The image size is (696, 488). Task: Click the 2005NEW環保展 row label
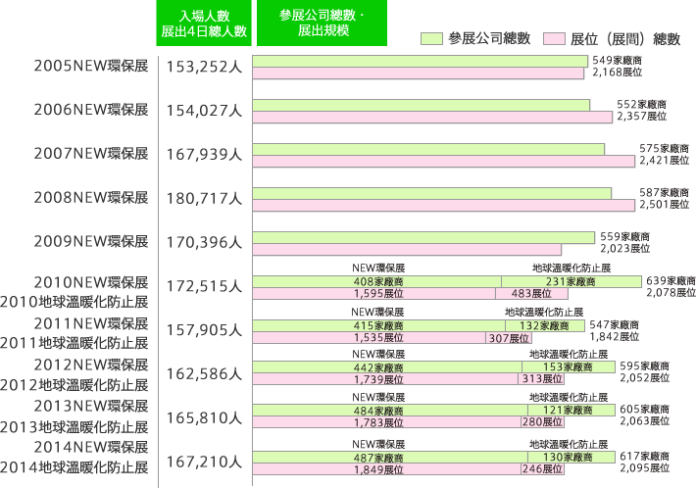click(x=91, y=66)
